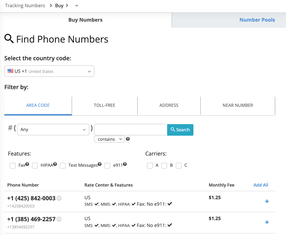Click the info icon beside +1 (385) 469-2257
Viewport: 286px width, 236px height.
coord(59,219)
